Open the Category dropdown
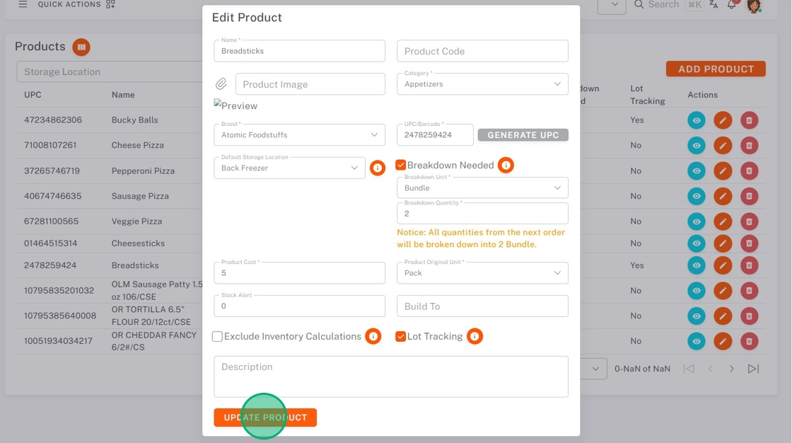The height and width of the screenshot is (443, 792). click(482, 84)
